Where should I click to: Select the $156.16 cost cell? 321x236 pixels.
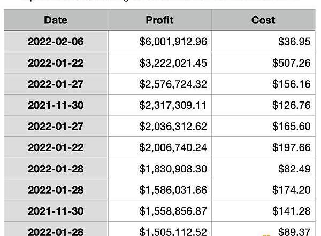[291, 84]
